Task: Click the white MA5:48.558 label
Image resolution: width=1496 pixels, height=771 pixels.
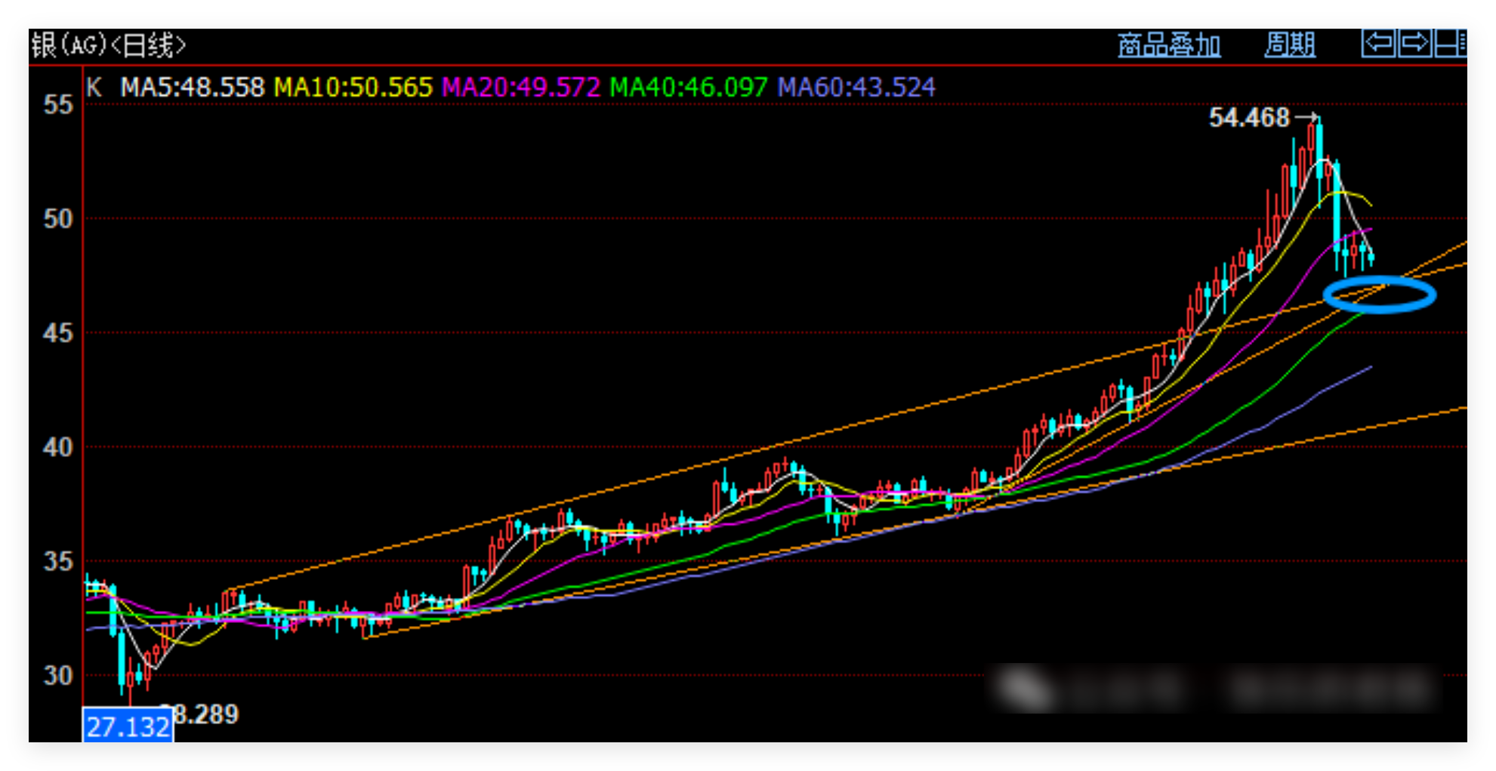Action: click(193, 88)
